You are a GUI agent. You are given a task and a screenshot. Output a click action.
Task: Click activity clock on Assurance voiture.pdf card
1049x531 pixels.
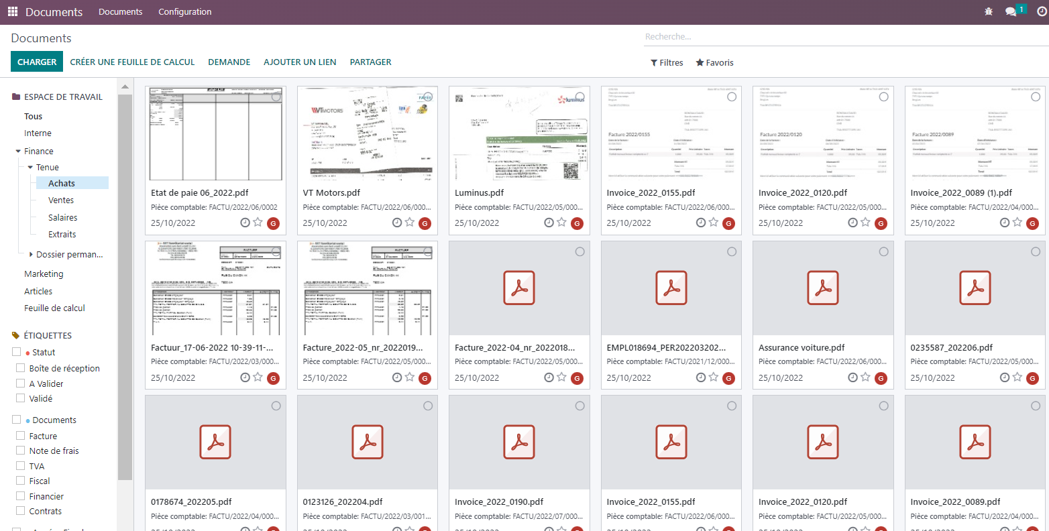[852, 377]
